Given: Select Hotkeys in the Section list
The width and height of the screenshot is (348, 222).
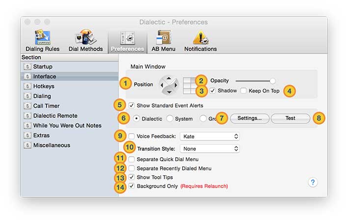Looking at the screenshot, I should 70,86.
